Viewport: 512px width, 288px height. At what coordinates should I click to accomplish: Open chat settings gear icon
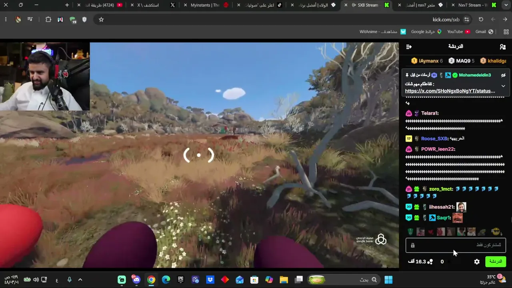point(477,262)
